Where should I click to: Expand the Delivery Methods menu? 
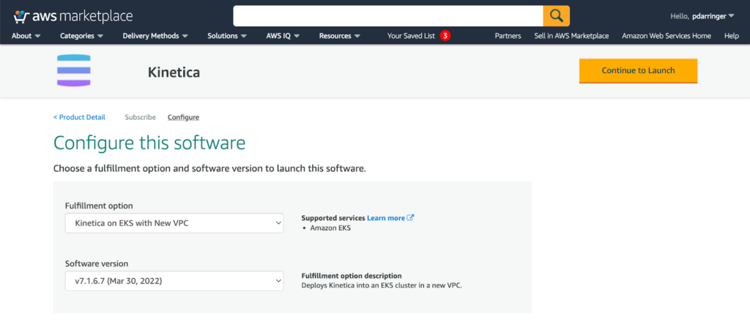click(155, 36)
